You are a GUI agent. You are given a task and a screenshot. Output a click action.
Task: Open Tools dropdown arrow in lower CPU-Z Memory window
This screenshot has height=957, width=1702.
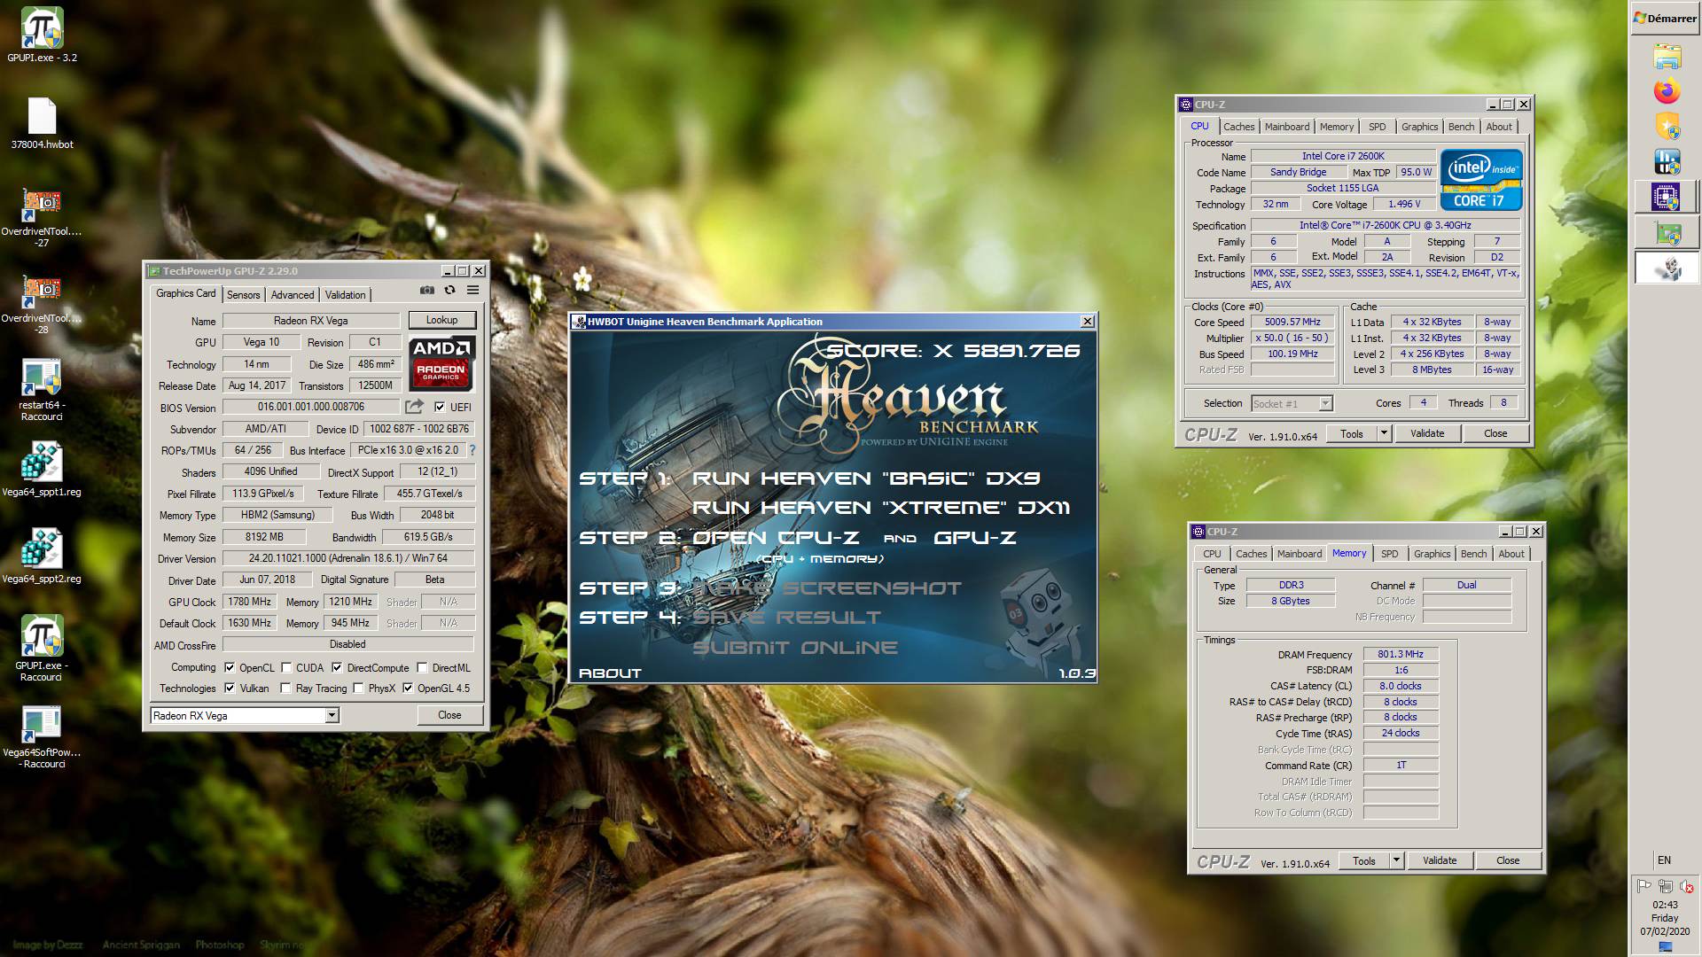pyautogui.click(x=1395, y=860)
